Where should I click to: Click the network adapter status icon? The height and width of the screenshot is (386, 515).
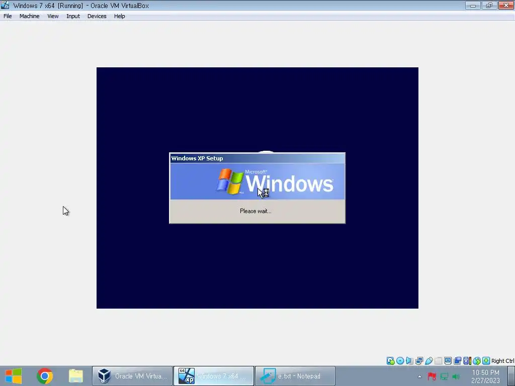pos(419,361)
